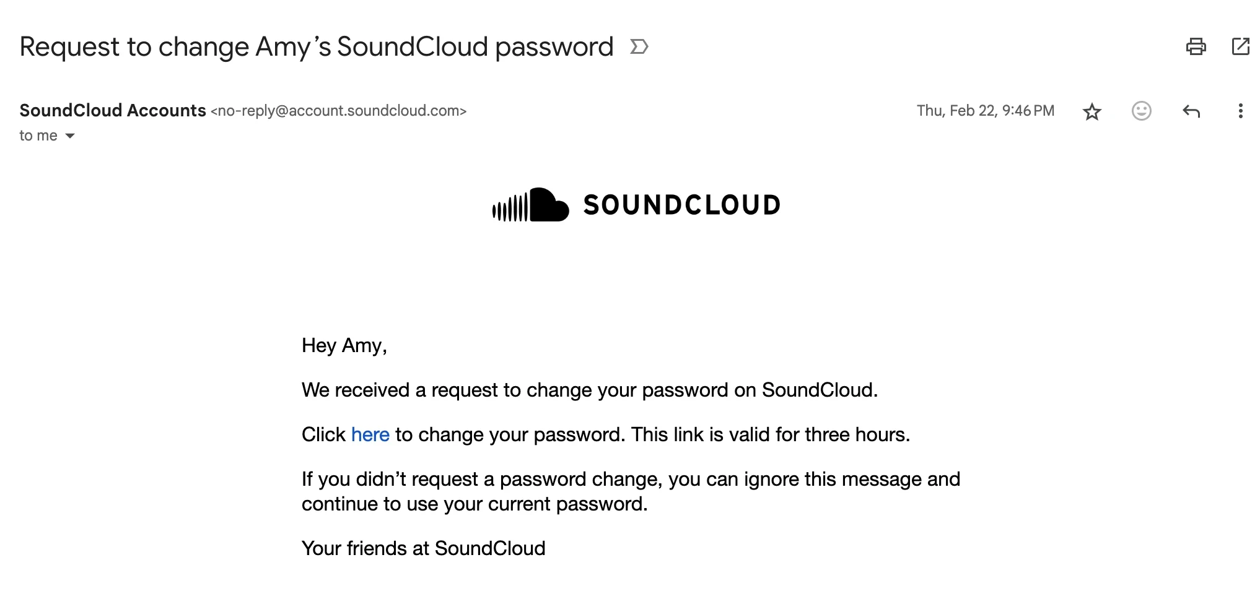The image size is (1260, 599).
Task: Click the email subject about Amy's password
Action: pyautogui.click(x=316, y=47)
